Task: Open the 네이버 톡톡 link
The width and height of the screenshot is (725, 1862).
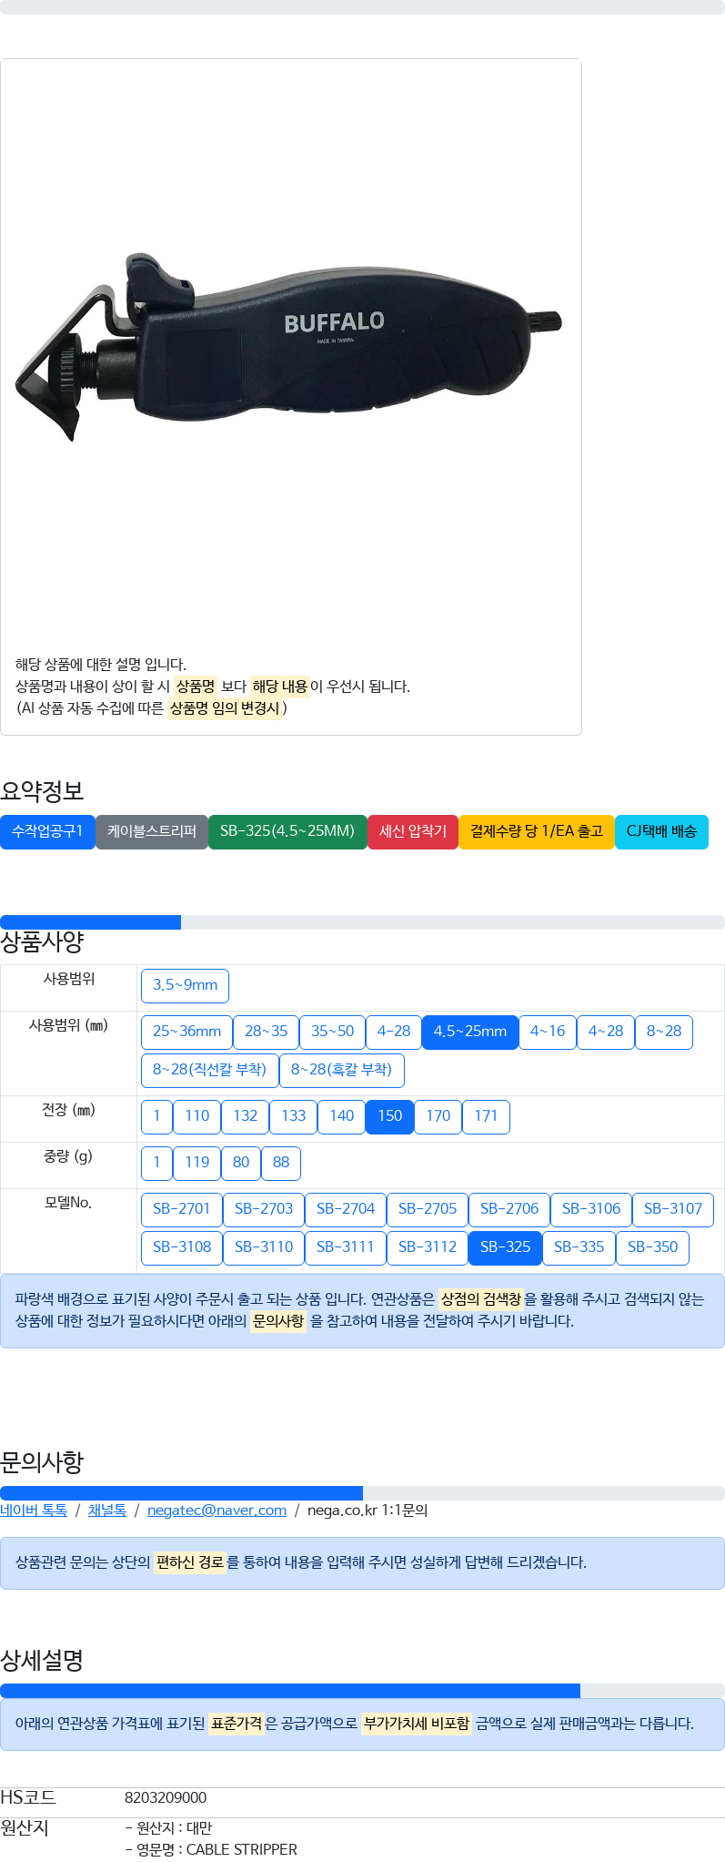Action: (34, 1511)
